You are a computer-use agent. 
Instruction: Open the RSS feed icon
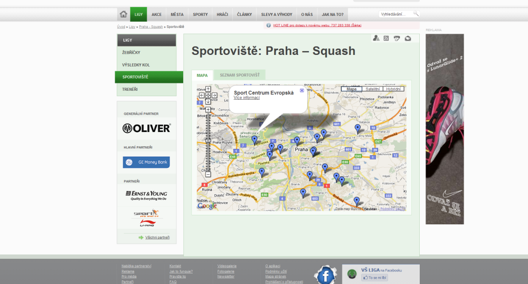coord(386,39)
